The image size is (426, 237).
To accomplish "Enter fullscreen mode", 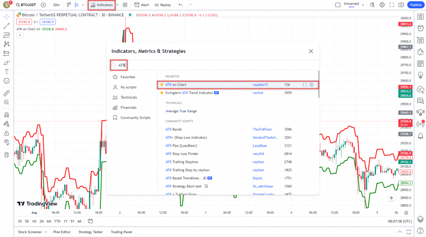I will pos(391,5).
